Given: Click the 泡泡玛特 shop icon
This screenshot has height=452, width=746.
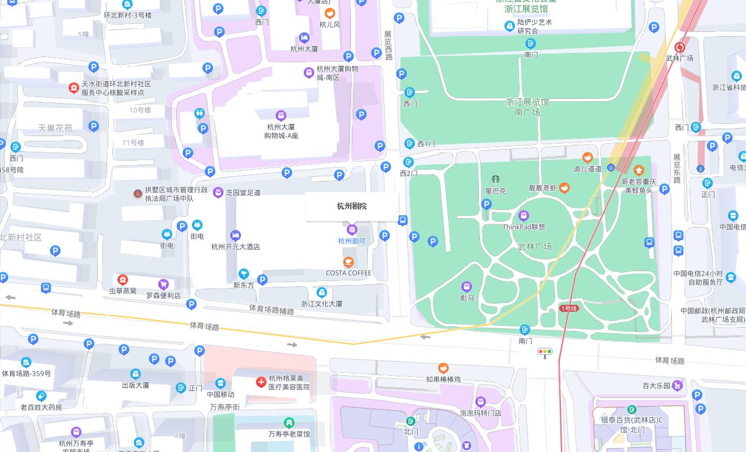Looking at the screenshot, I should point(481,402).
